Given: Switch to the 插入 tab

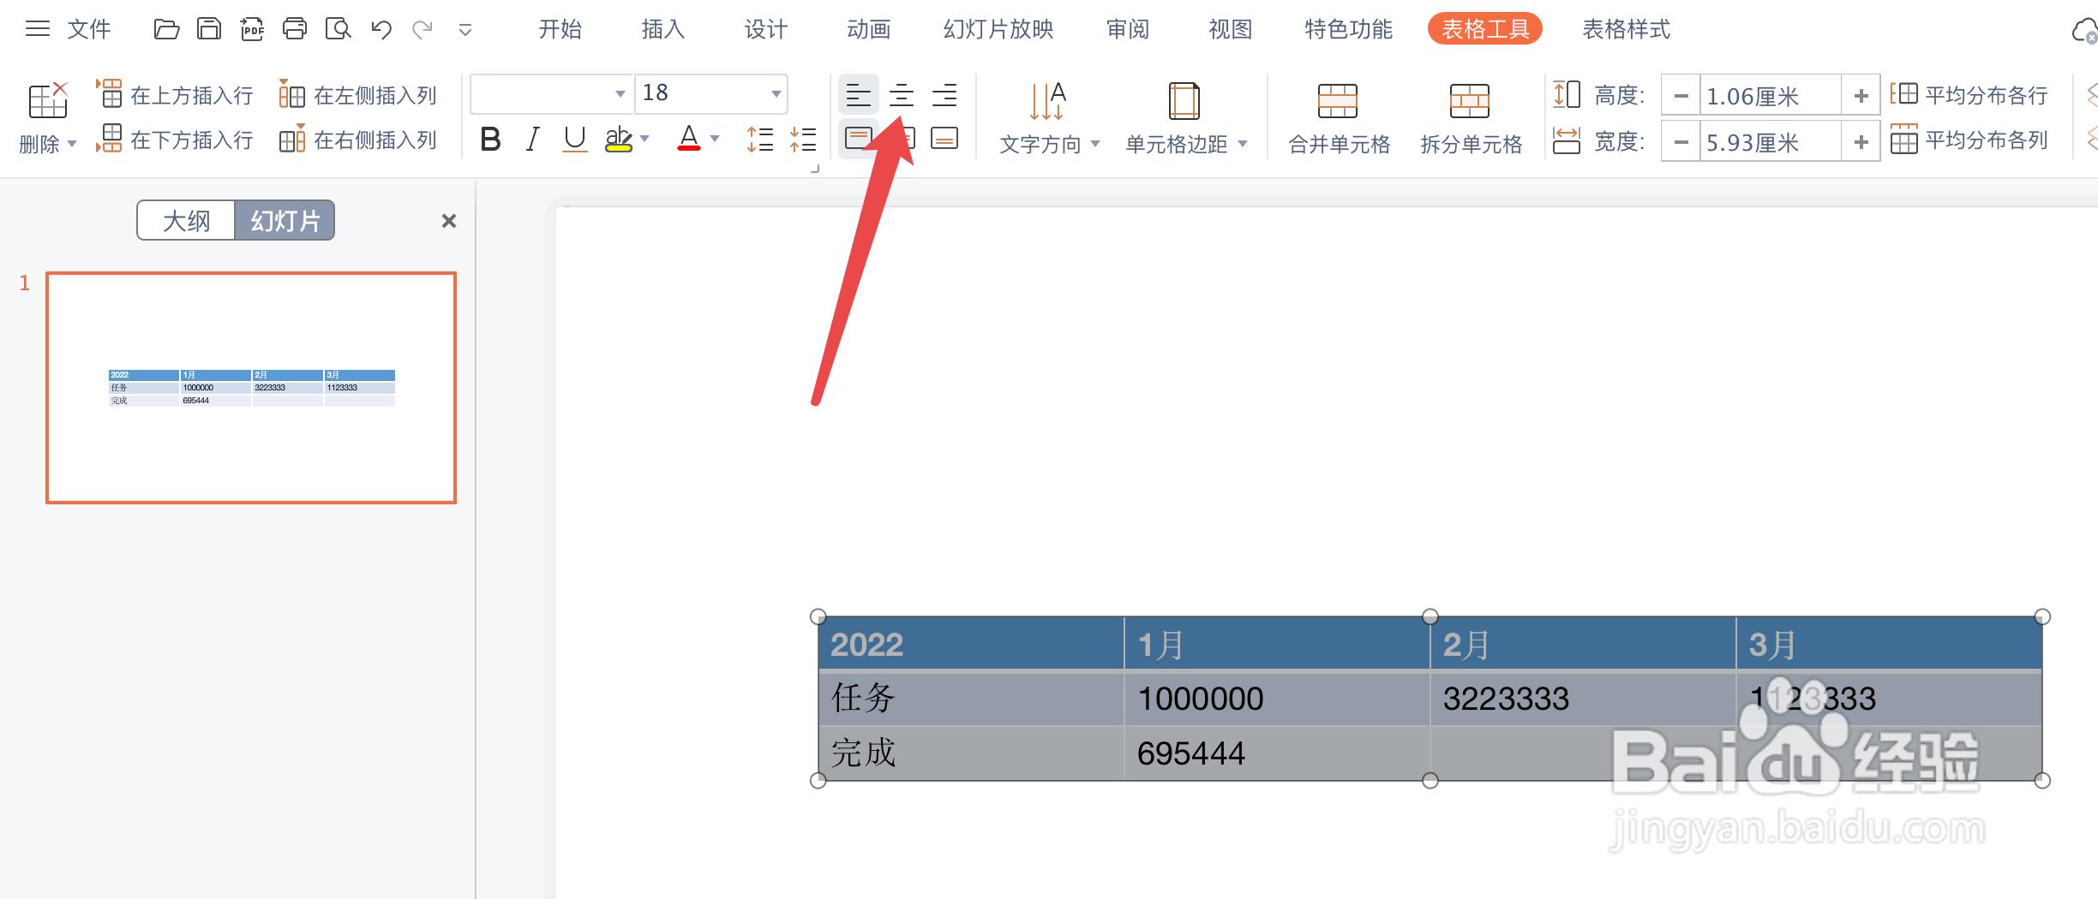Looking at the screenshot, I should [663, 29].
